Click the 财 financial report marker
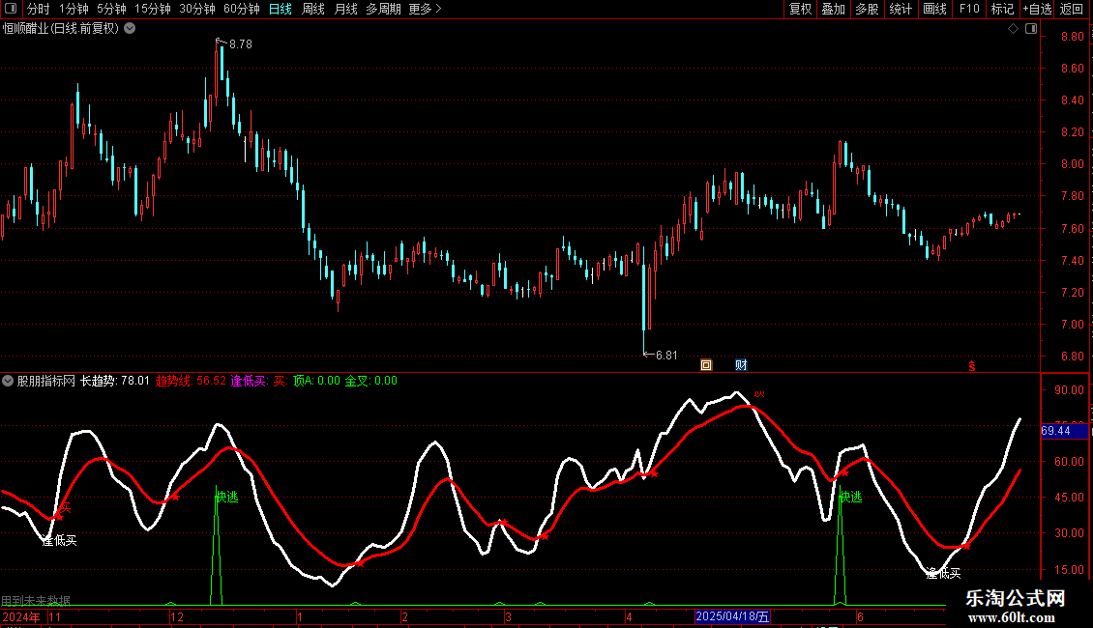Screen dimensions: 1093x628 741,365
